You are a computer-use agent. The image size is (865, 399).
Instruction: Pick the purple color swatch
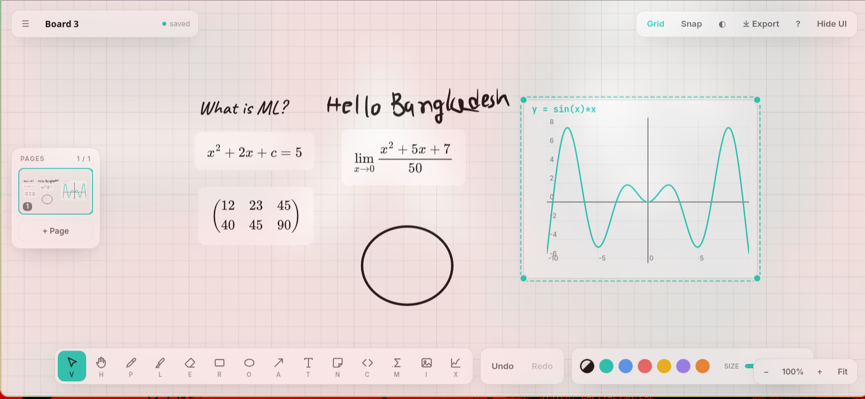click(x=683, y=366)
